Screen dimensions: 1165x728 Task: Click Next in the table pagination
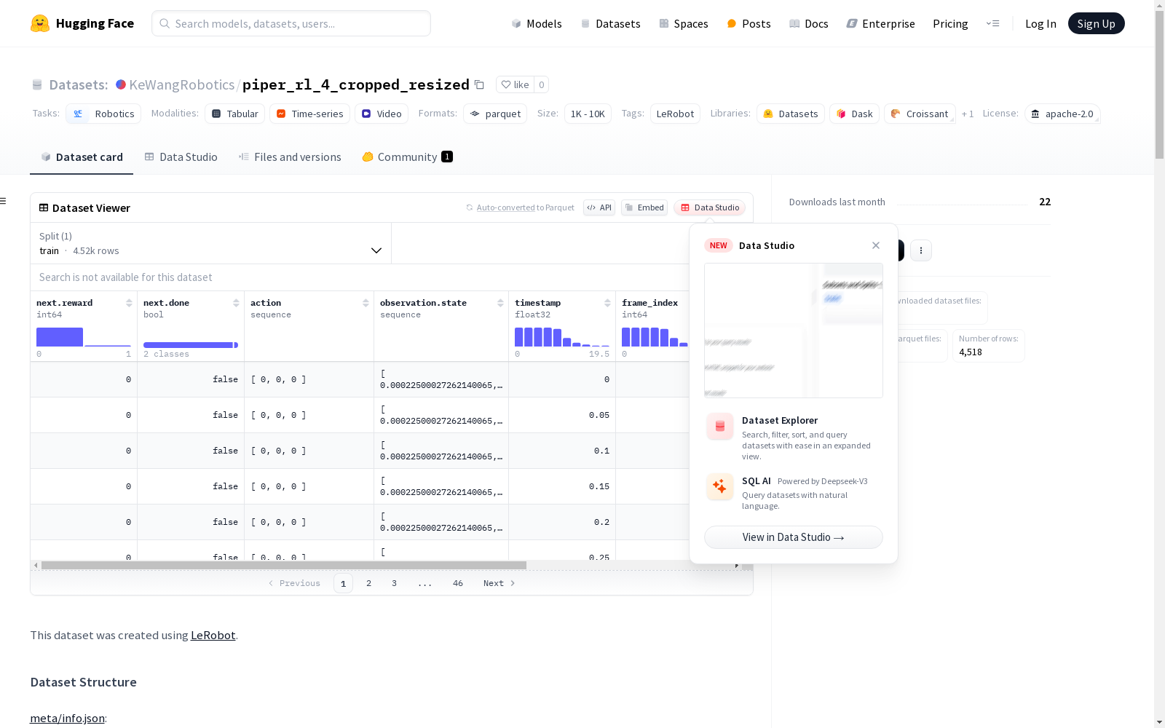pyautogui.click(x=499, y=583)
